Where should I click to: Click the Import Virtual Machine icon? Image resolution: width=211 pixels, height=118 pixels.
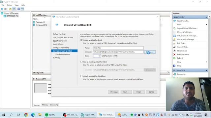pyautogui.click(x=174, y=28)
